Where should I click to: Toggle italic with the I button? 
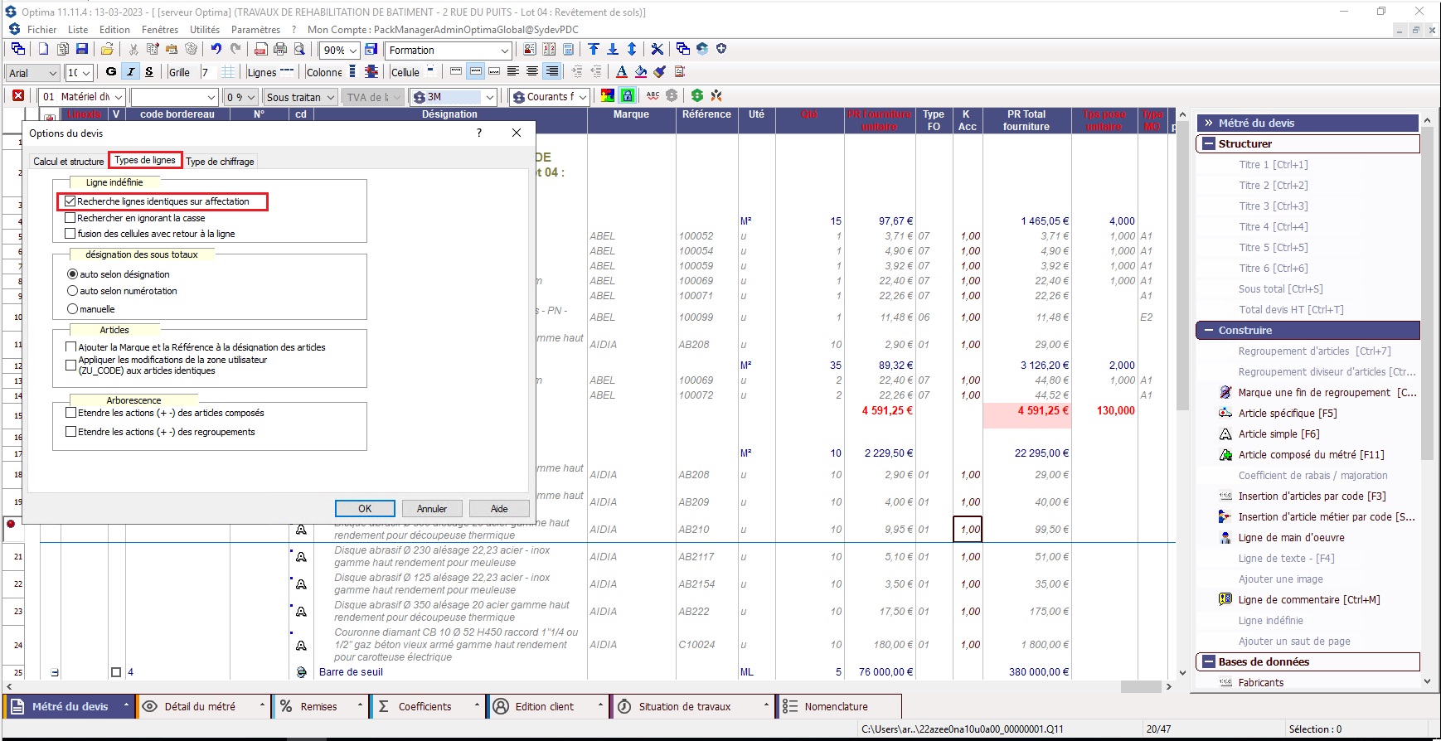tap(130, 71)
